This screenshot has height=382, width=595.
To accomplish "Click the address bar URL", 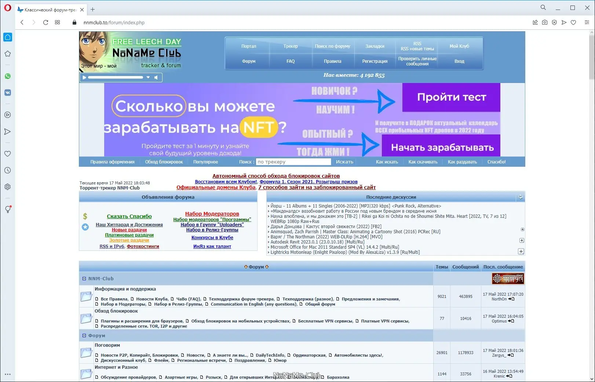I will point(114,22).
